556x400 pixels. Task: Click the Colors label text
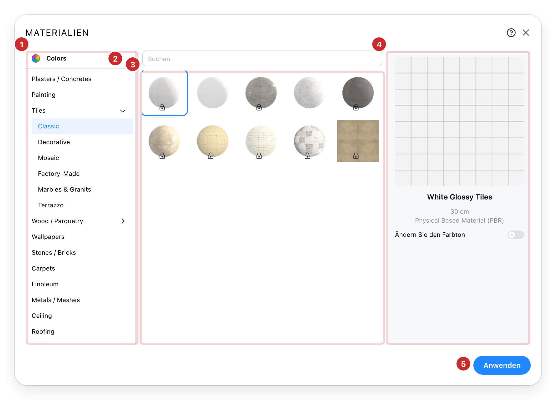click(x=56, y=58)
